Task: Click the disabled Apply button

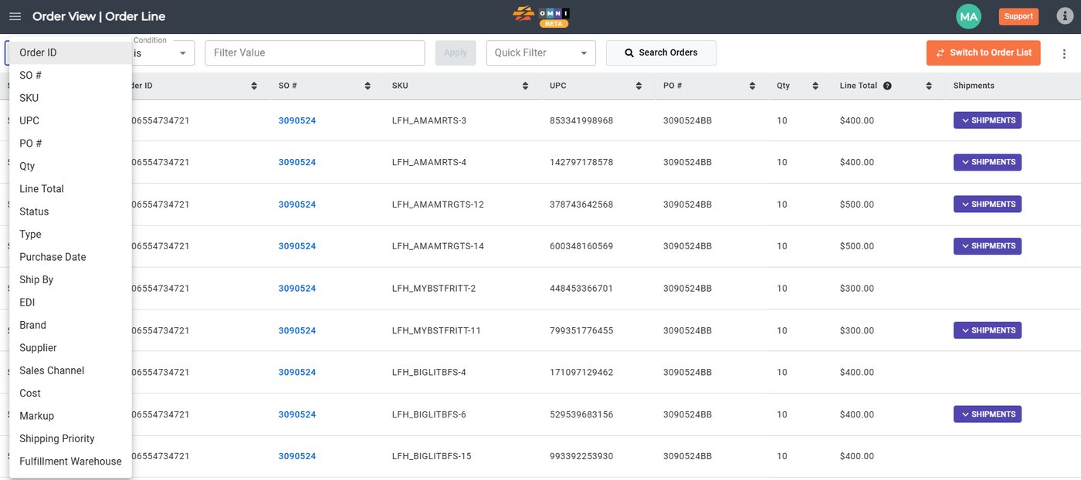Action: click(x=456, y=52)
